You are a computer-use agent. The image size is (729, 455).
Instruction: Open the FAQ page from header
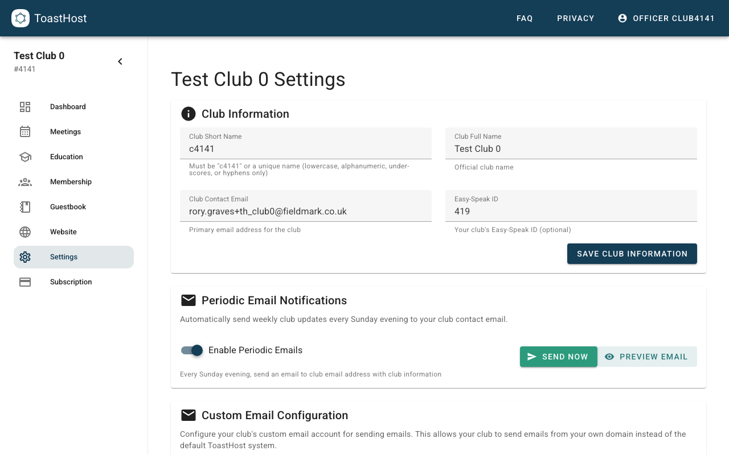coord(525,18)
